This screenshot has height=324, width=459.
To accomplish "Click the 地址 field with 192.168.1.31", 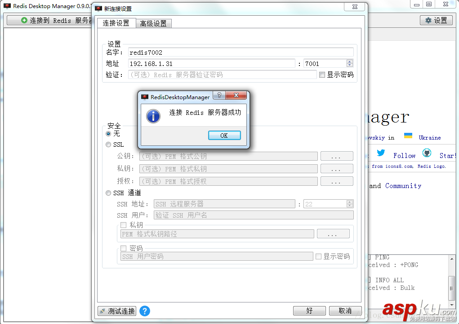I will (x=211, y=63).
